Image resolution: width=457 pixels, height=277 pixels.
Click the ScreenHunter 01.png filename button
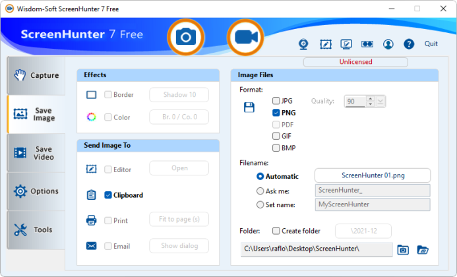[373, 175]
